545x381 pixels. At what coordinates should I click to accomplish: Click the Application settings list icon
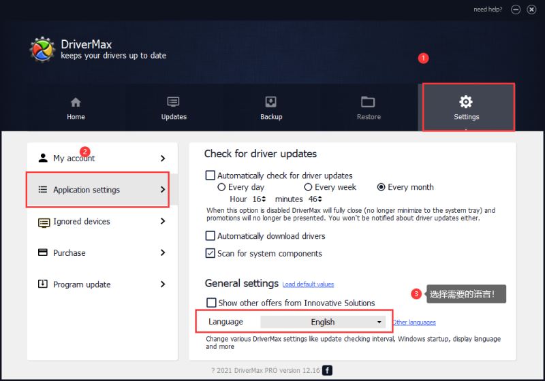[43, 189]
